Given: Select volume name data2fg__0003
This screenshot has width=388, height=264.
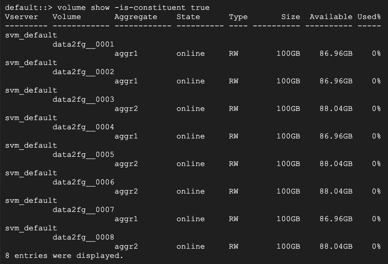Looking at the screenshot, I should point(83,99).
